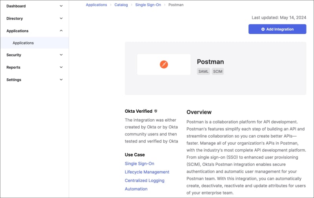Click the Okta Verified heading
This screenshot has height=198, width=314.
pyautogui.click(x=139, y=111)
